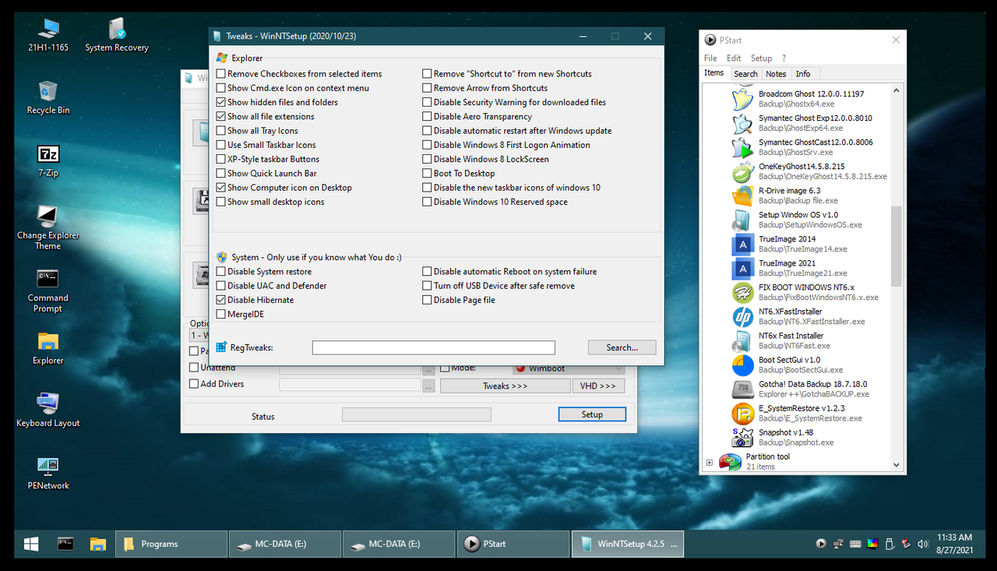997x571 pixels.
Task: Click the Tweaks >>> button
Action: coord(506,386)
